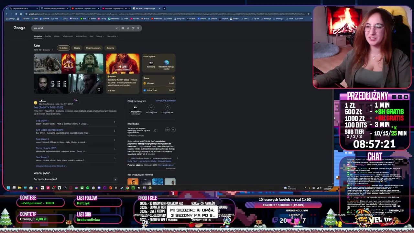The height and width of the screenshot is (233, 414).
Task: Open Narzędzia dropdown in search filters
Action: pos(112,36)
